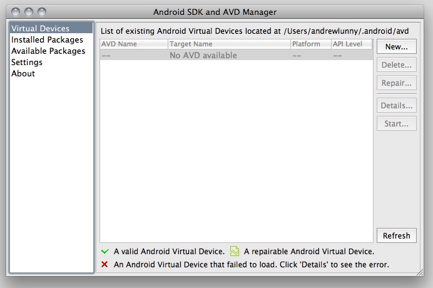The width and height of the screenshot is (433, 288).
Task: Select Virtual Devices in the sidebar
Action: coord(51,28)
